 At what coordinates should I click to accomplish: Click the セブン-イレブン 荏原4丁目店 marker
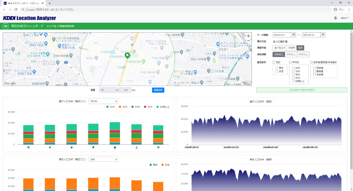[46, 43]
